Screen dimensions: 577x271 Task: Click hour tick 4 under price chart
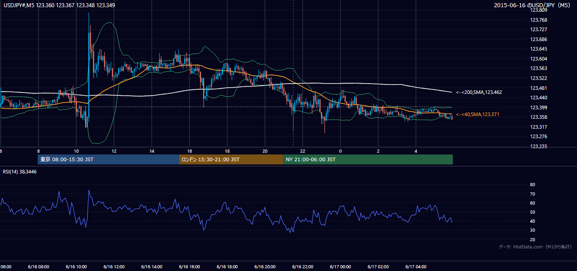pos(416,151)
